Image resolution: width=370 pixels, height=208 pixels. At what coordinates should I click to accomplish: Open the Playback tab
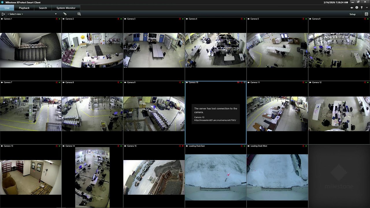pos(24,8)
